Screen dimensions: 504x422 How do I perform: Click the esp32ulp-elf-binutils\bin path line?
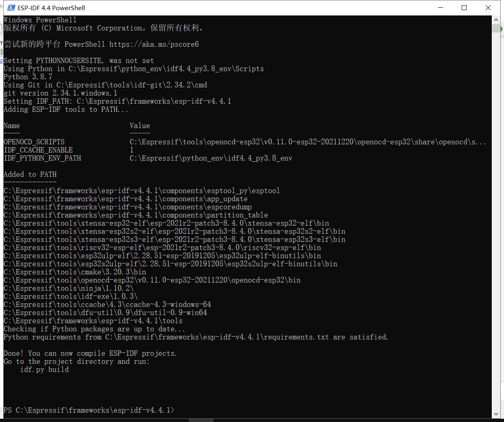click(x=162, y=256)
